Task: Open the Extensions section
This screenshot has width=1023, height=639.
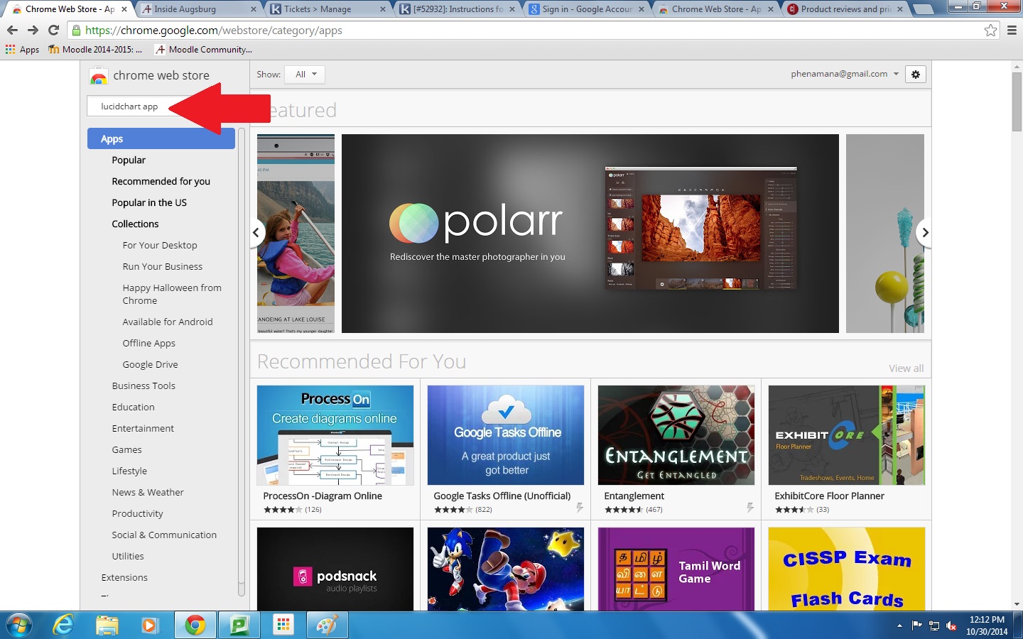Action: click(124, 578)
